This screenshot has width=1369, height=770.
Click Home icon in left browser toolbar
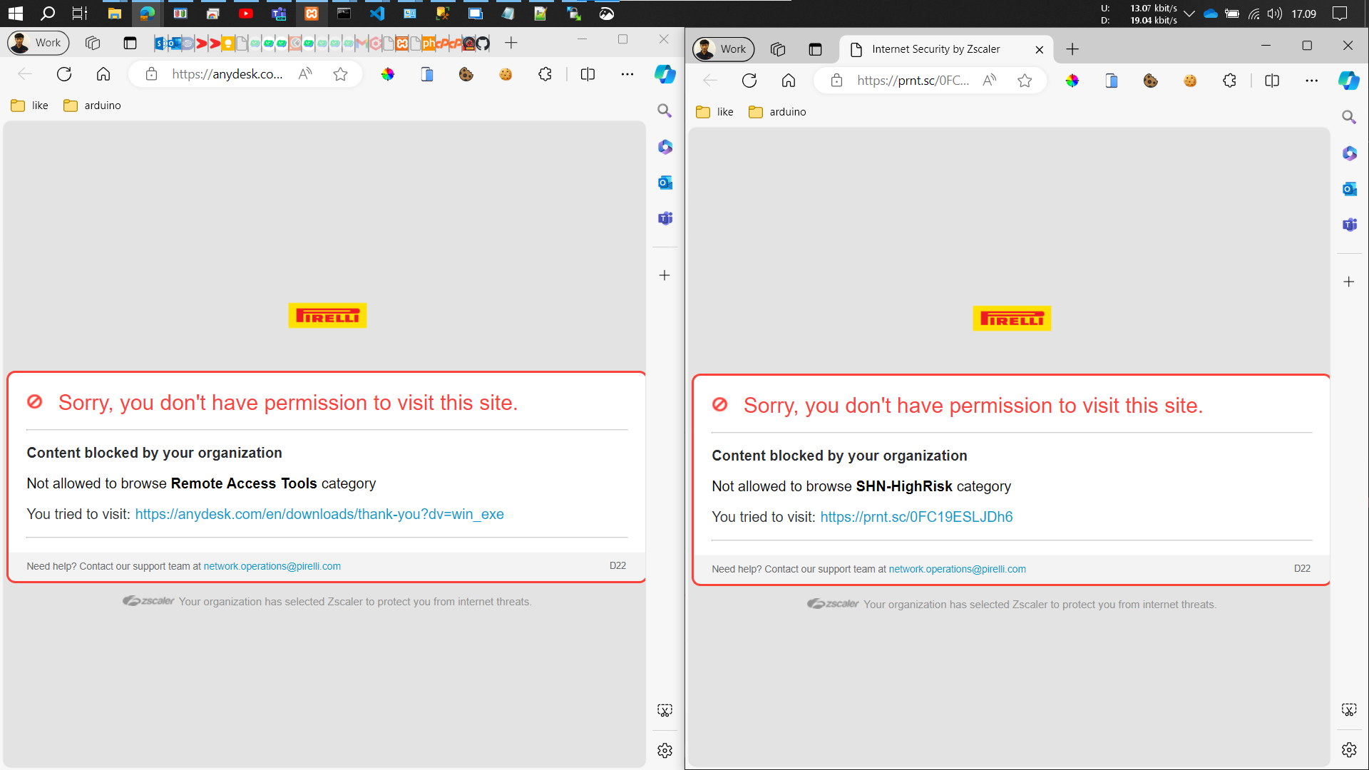[x=103, y=74]
